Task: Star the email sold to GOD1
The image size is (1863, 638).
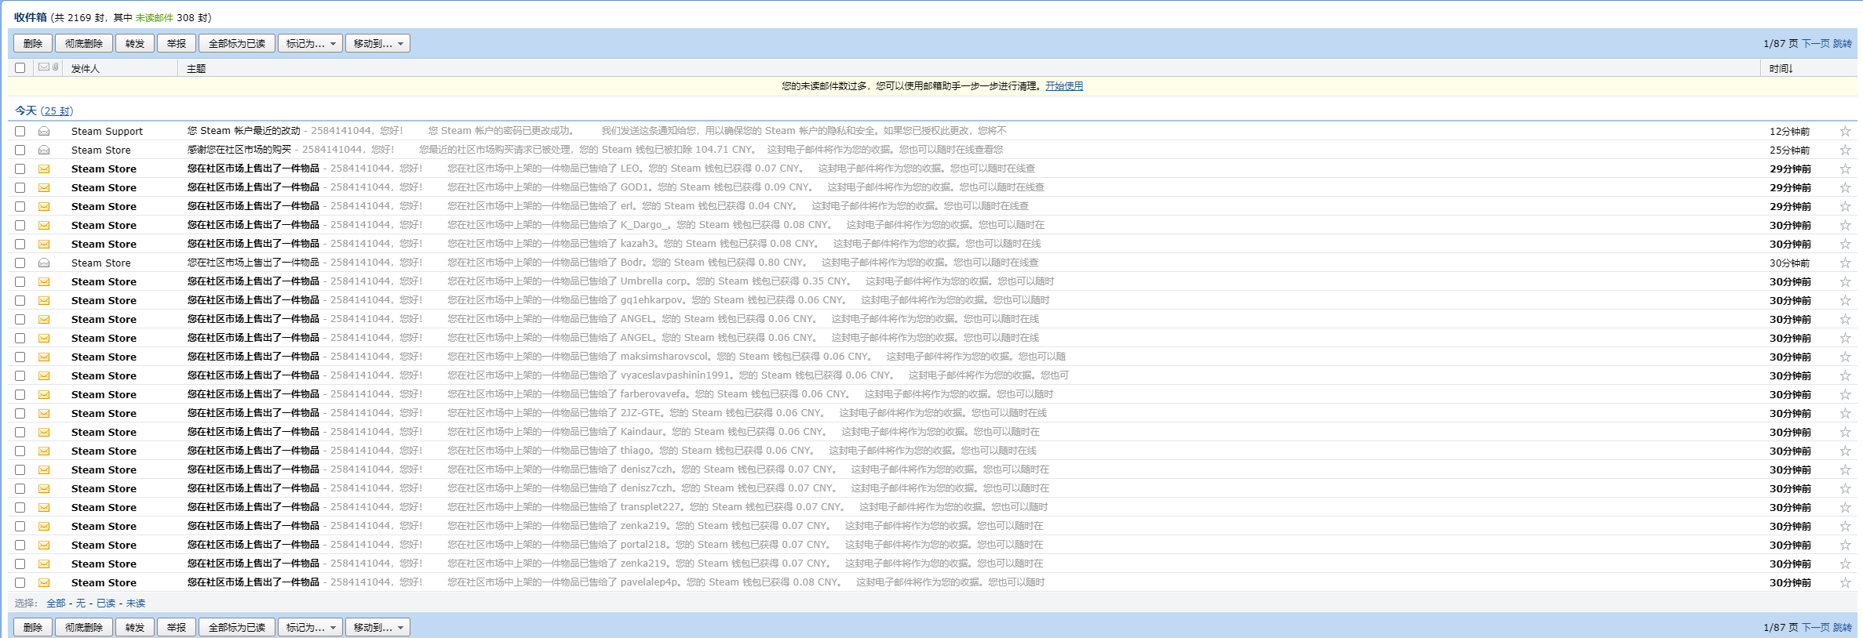Action: click(x=1845, y=187)
